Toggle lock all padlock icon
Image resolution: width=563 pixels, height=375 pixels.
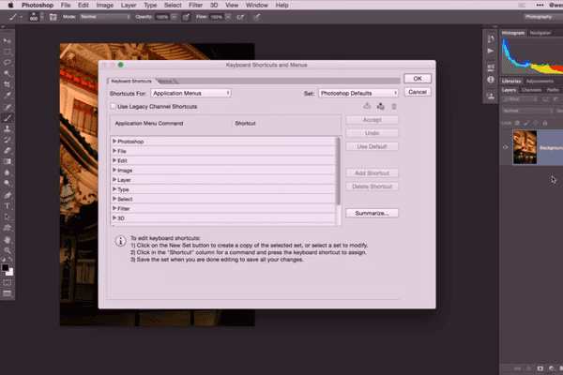pos(545,123)
